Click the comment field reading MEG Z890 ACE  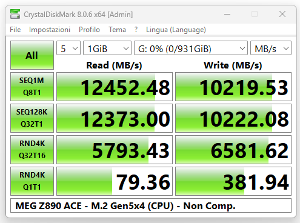coord(151,205)
